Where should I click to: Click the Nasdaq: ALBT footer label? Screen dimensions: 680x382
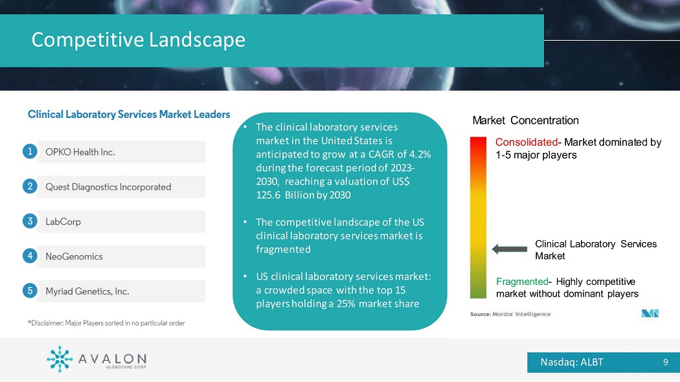tap(572, 362)
